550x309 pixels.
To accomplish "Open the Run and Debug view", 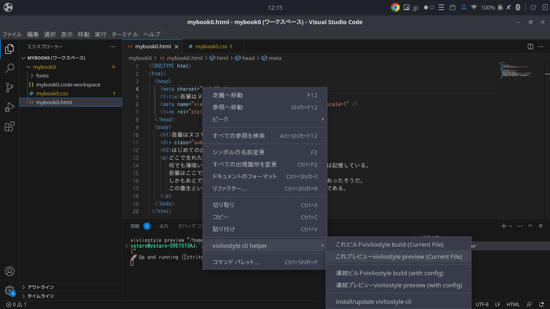I will click(x=10, y=107).
